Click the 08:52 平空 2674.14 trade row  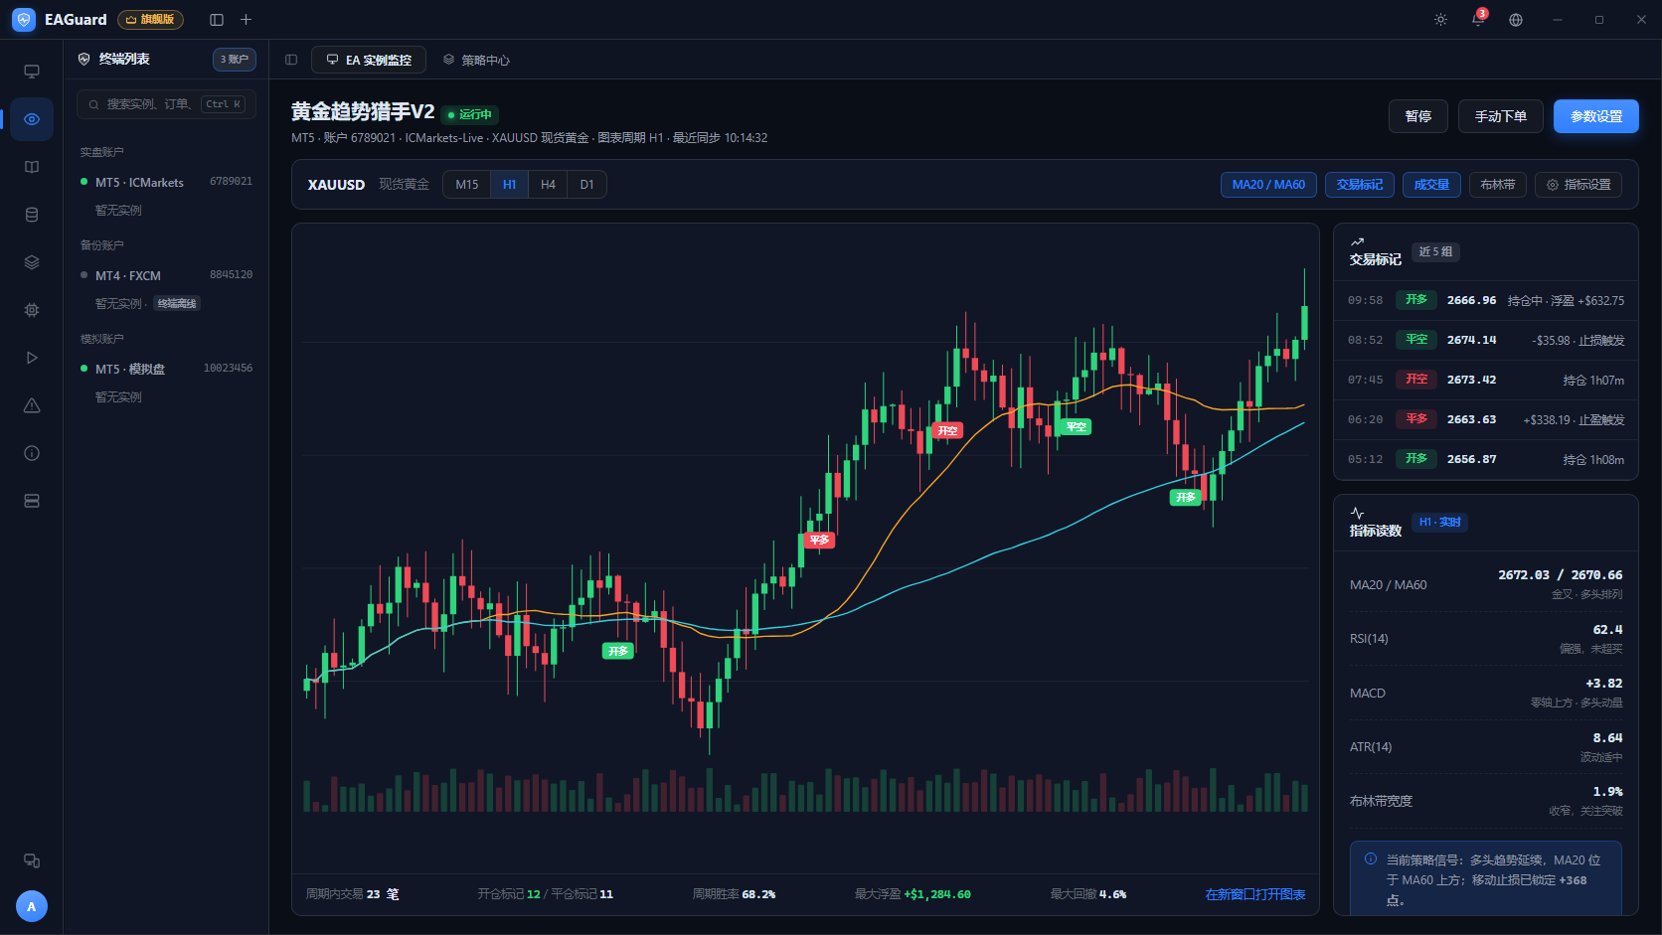pyautogui.click(x=1485, y=340)
